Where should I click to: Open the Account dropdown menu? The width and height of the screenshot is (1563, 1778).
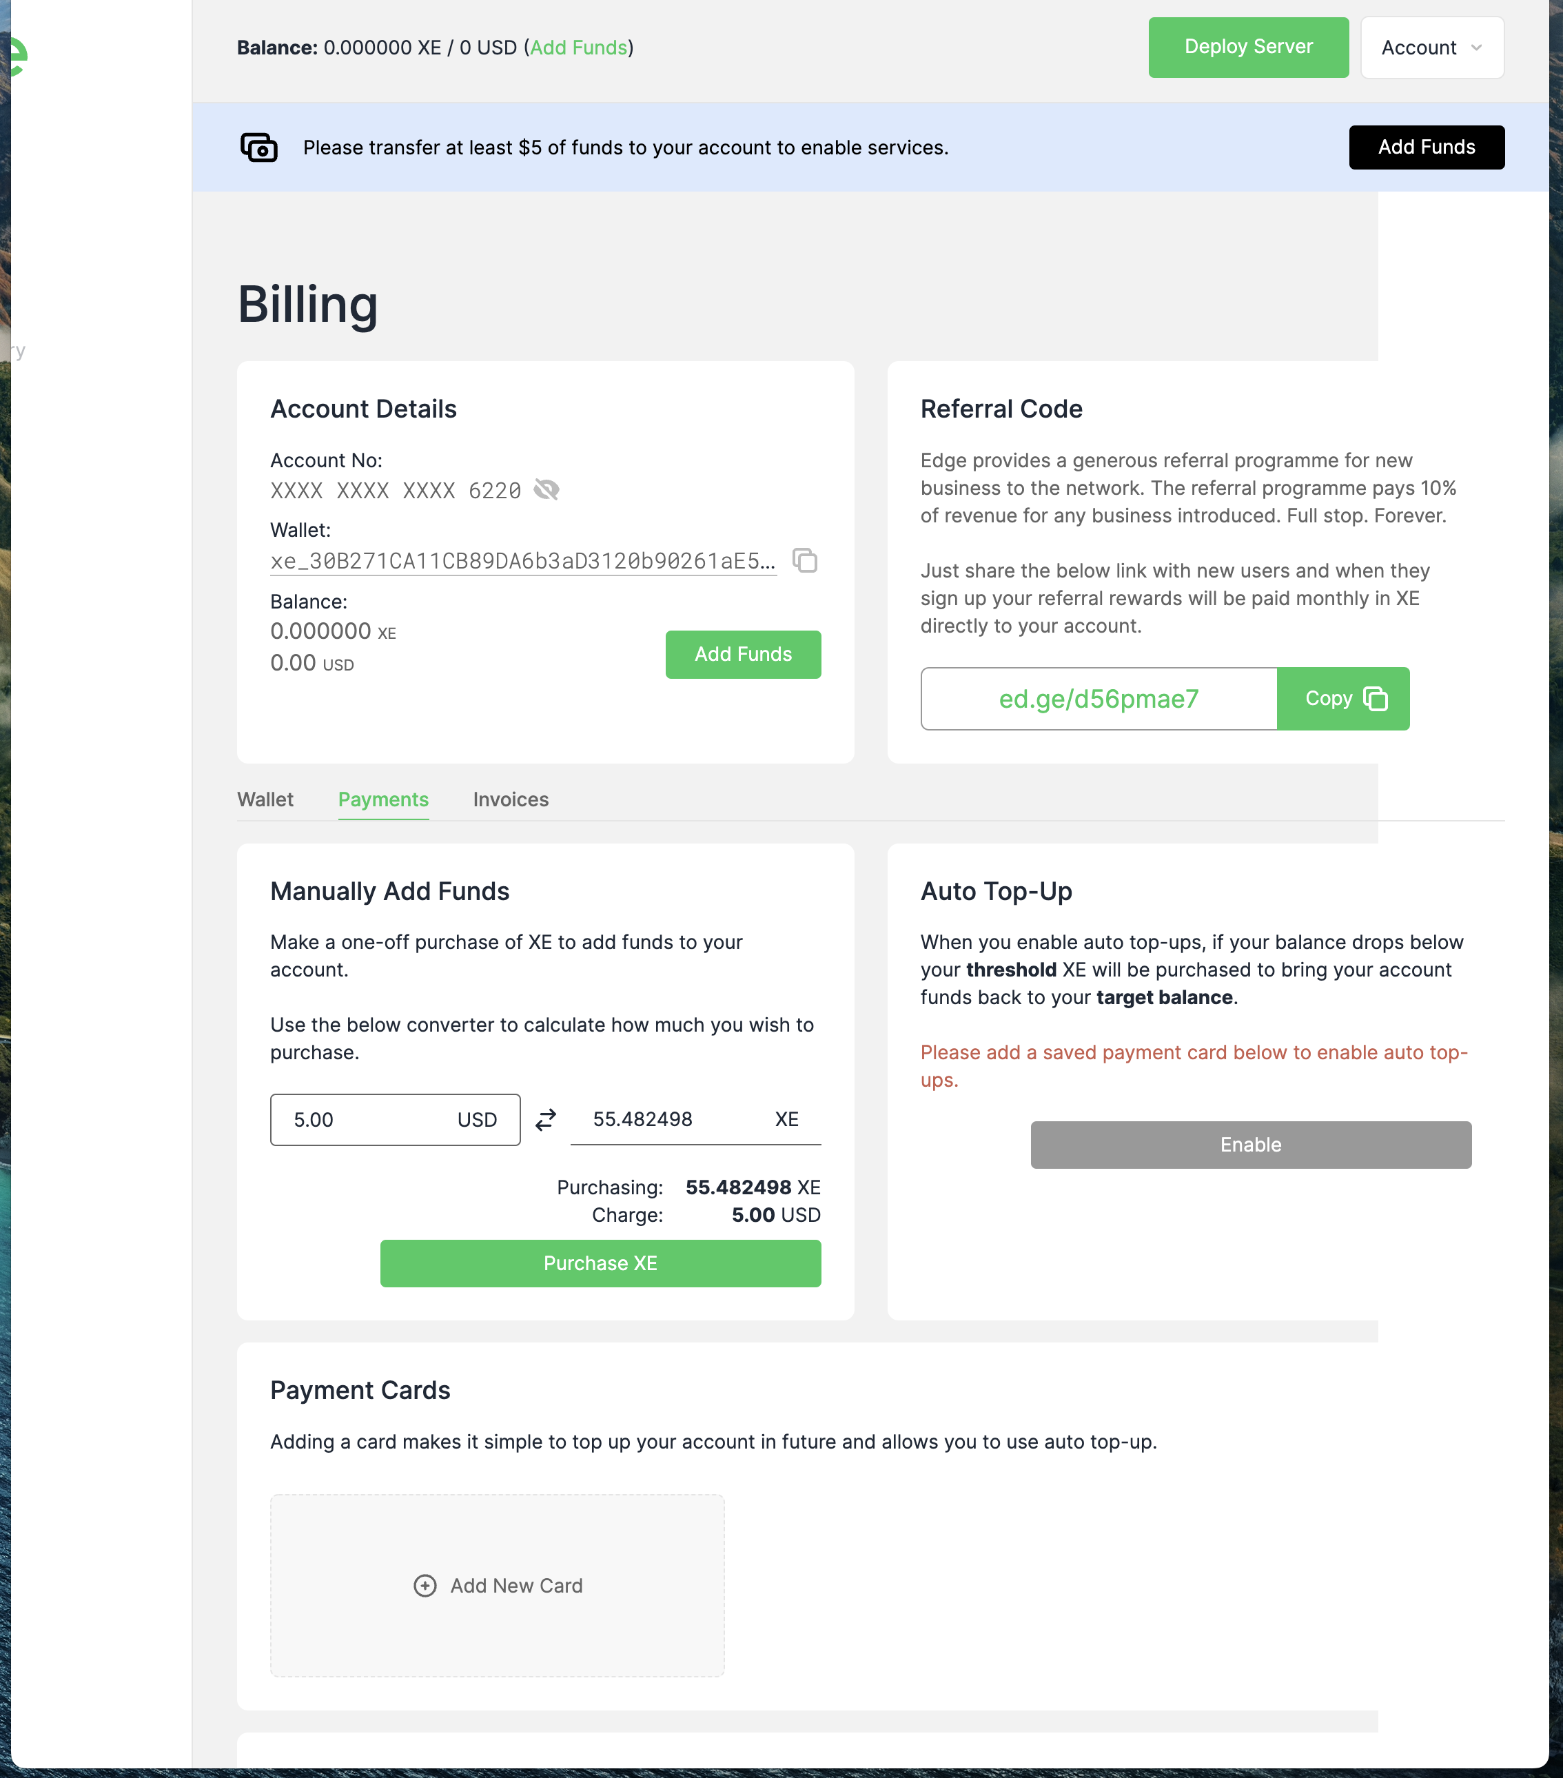click(x=1431, y=47)
